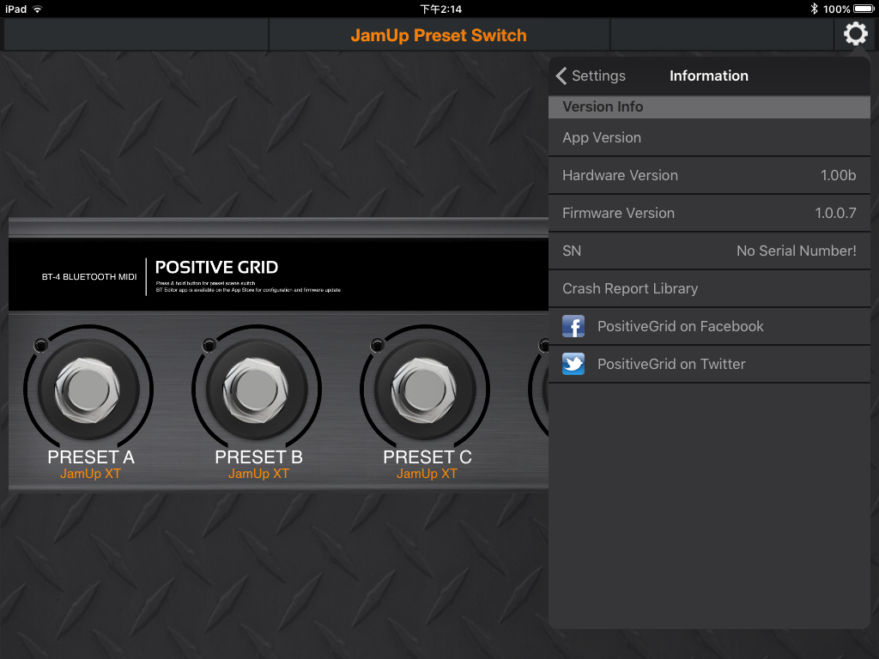Viewport: 879px width, 659px height.
Task: Open PositiveGrid on Twitter link
Action: [x=709, y=364]
